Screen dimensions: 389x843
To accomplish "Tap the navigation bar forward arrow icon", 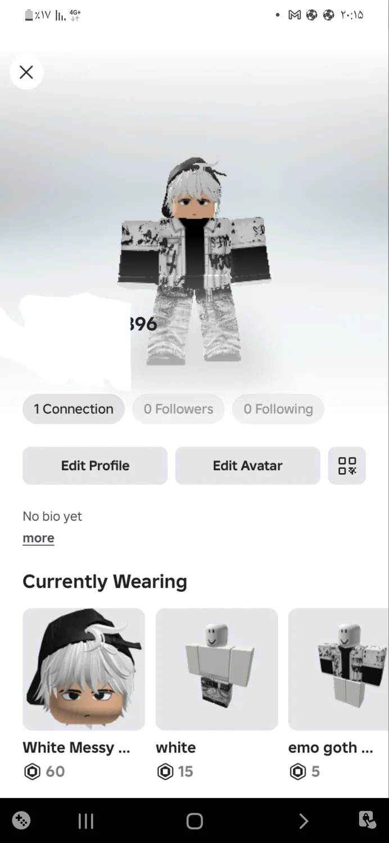I will pyautogui.click(x=304, y=821).
